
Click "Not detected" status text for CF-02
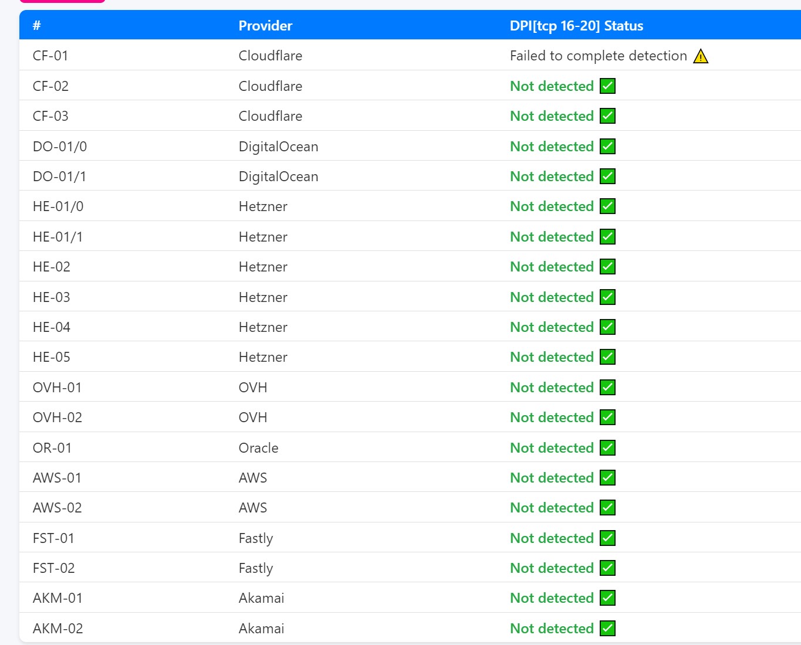click(x=552, y=86)
